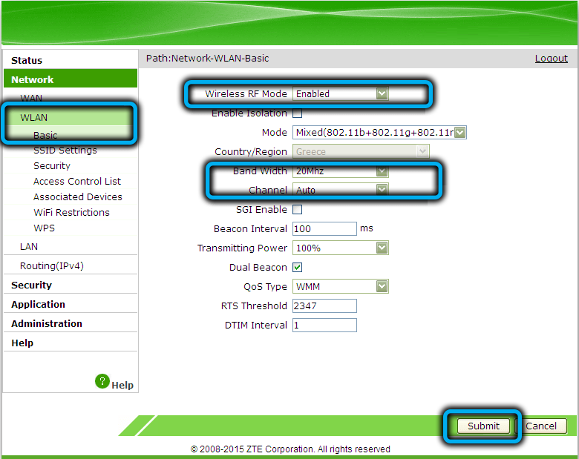Select the WLAN submenu
Viewport: 579px width, 459px height.
click(33, 117)
